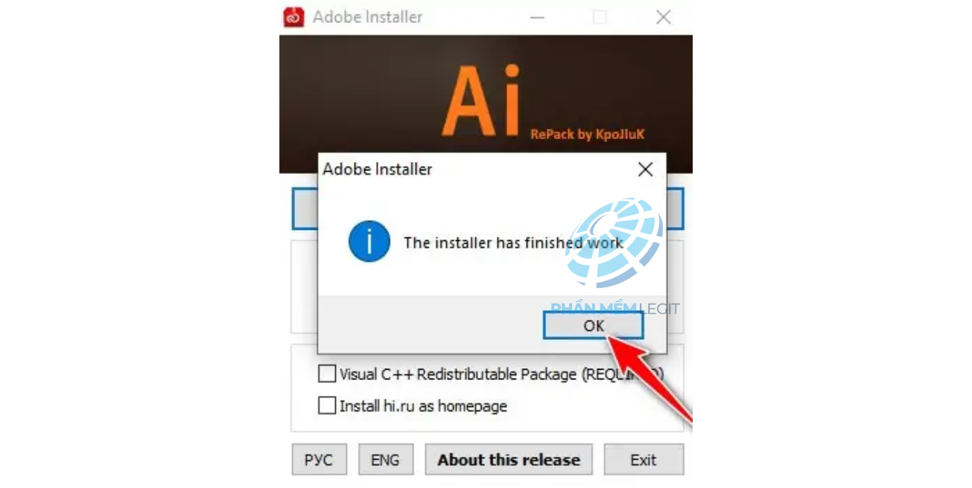Enable the Visual C++ Redistributable Package checkbox

(327, 373)
